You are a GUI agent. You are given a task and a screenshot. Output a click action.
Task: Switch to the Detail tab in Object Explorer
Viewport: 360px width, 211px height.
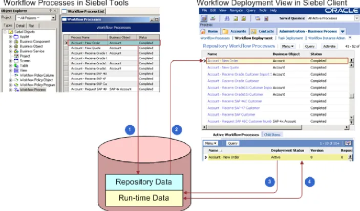click(x=20, y=26)
